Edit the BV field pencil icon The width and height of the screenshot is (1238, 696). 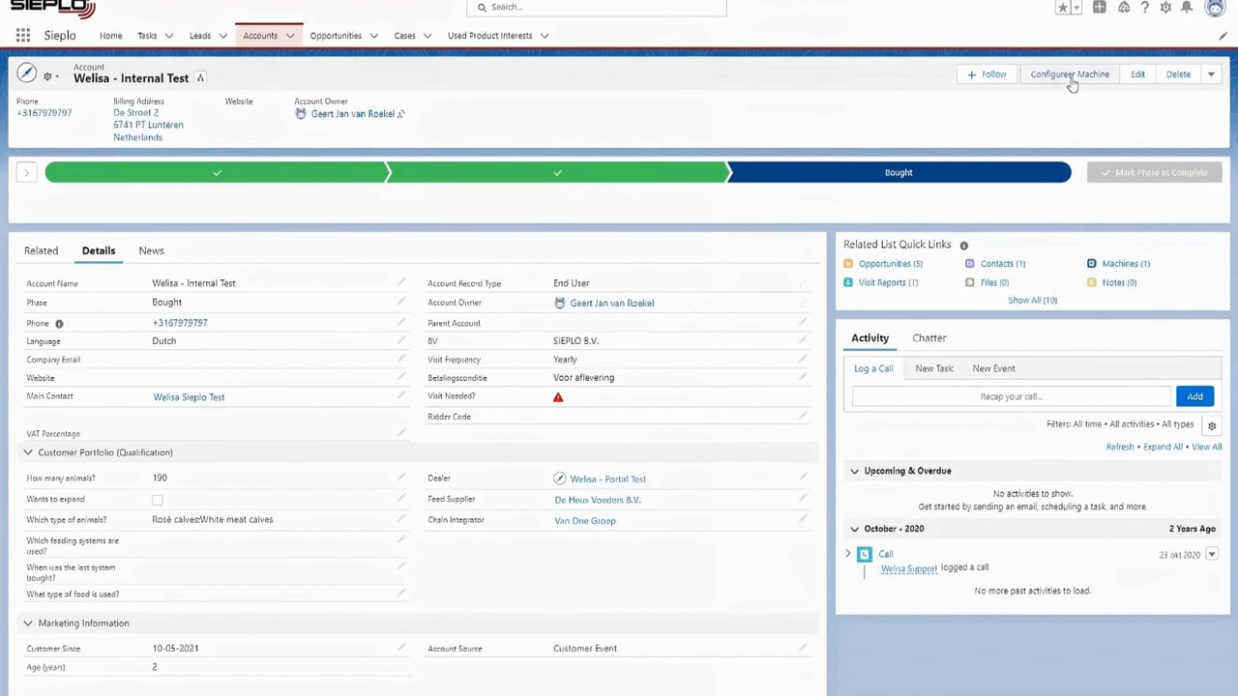point(803,340)
